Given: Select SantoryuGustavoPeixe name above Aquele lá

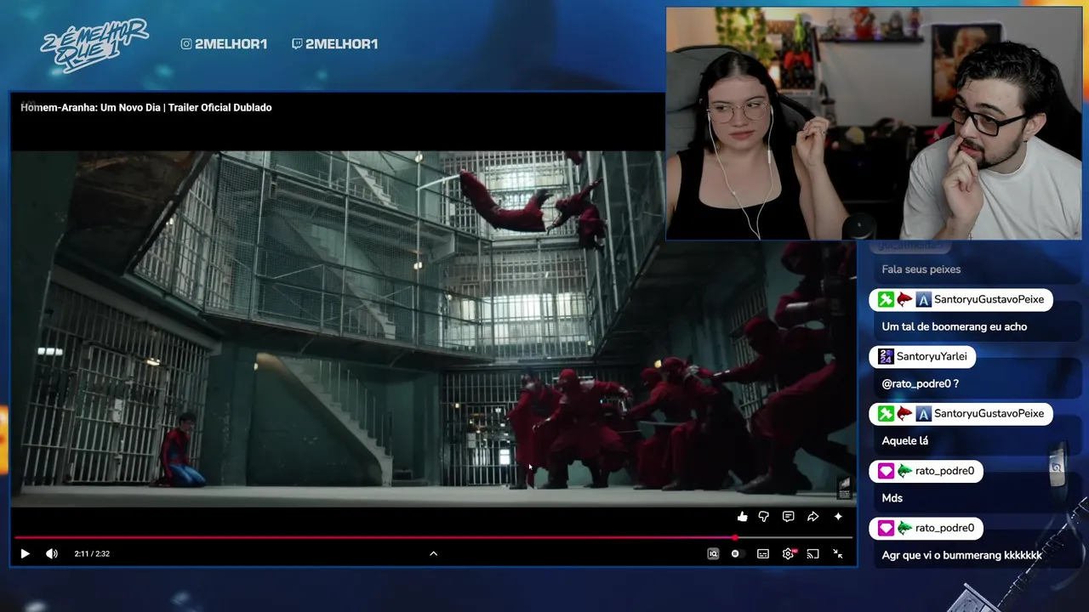Looking at the screenshot, I should (x=989, y=414).
